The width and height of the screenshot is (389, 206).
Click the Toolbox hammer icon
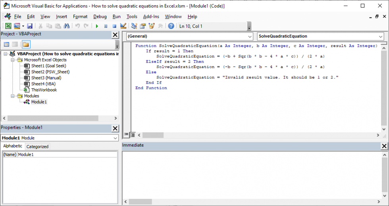(160, 26)
